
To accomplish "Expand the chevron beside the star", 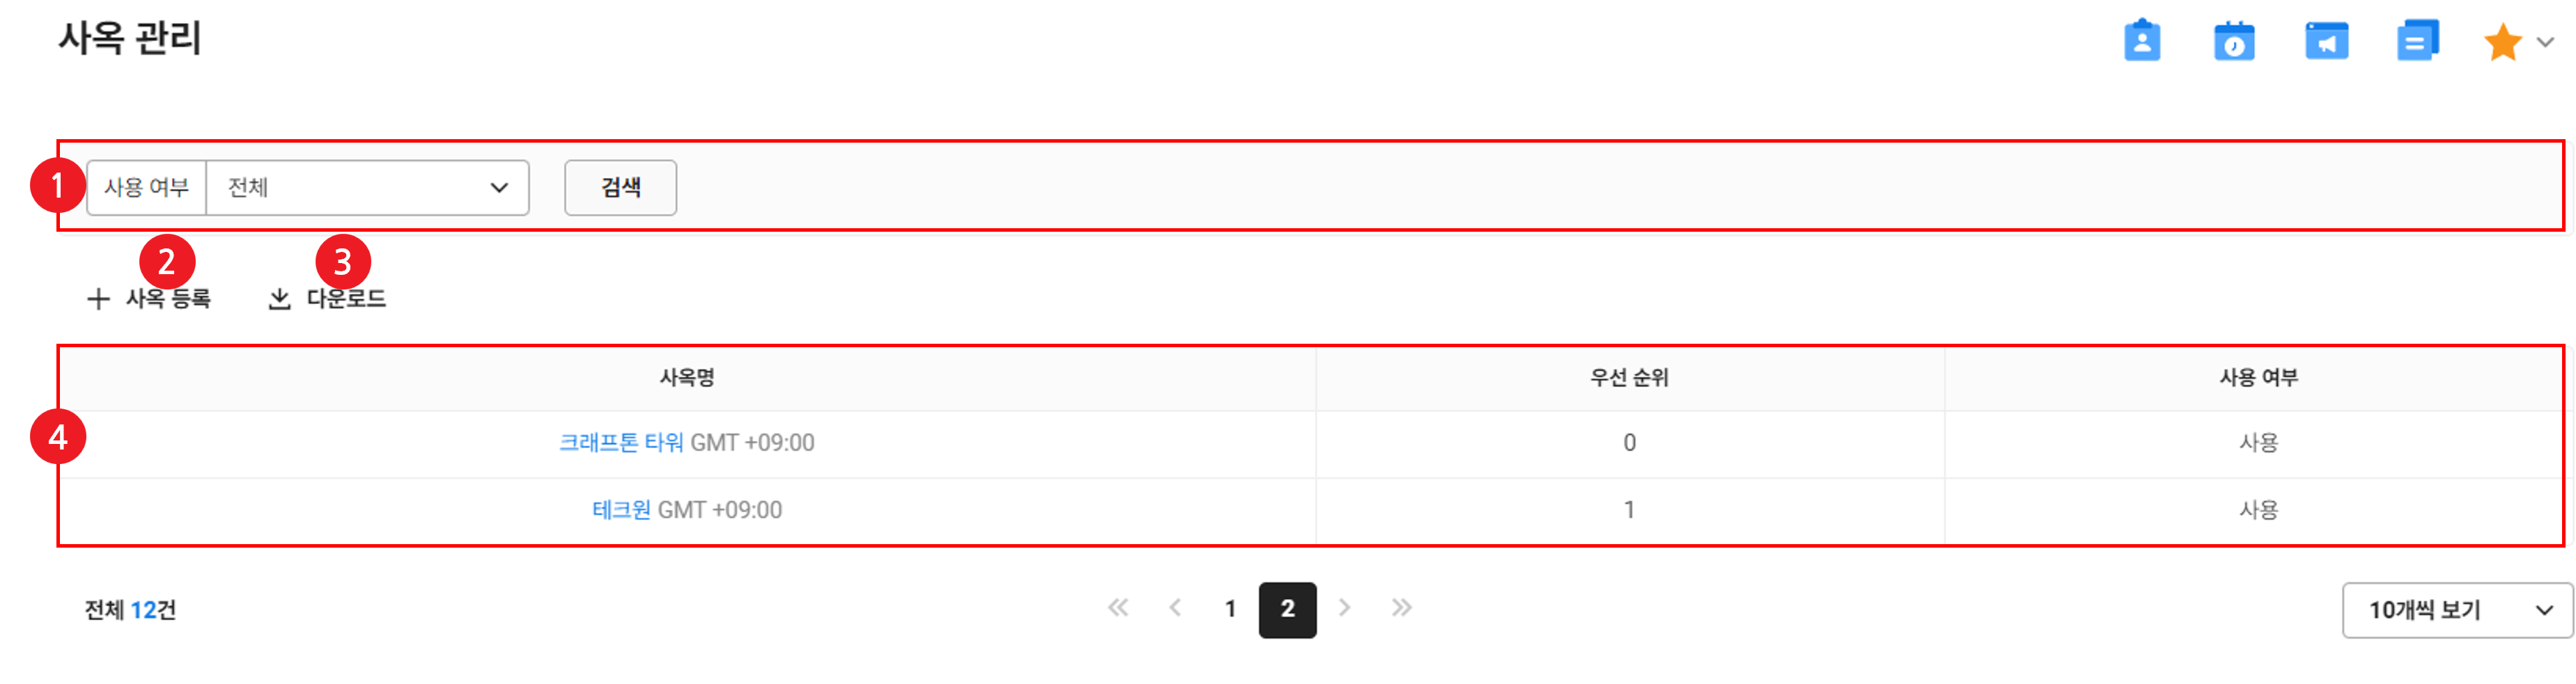I will [2545, 42].
